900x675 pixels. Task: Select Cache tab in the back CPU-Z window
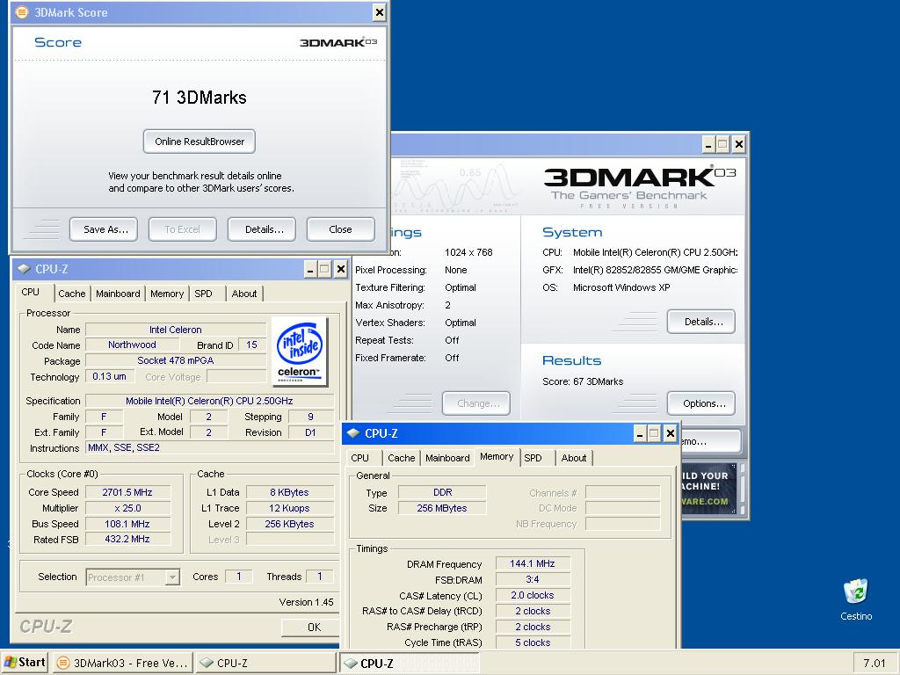(72, 294)
